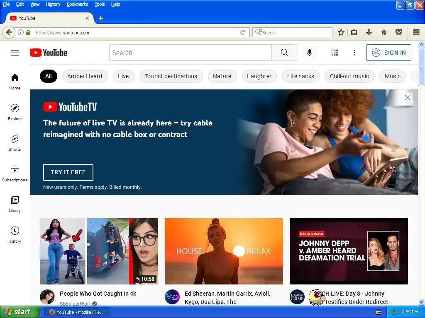Open the File menu
This screenshot has width=425, height=318.
pyautogui.click(x=6, y=4)
